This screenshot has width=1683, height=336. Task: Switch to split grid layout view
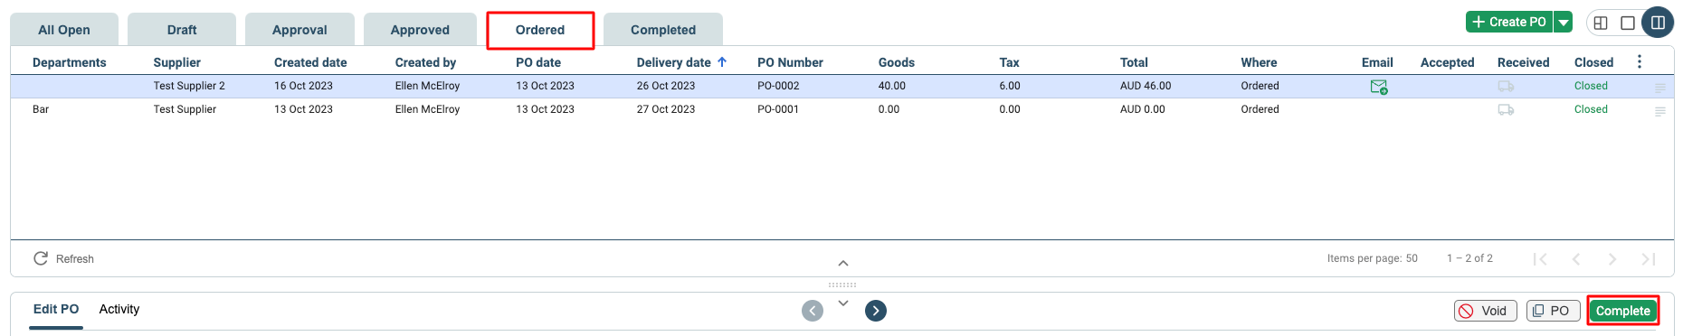[1601, 23]
